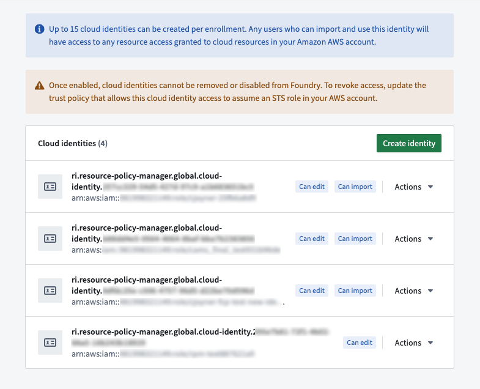Click Can import tag on third identity
This screenshot has width=480, height=389.
[x=355, y=291]
